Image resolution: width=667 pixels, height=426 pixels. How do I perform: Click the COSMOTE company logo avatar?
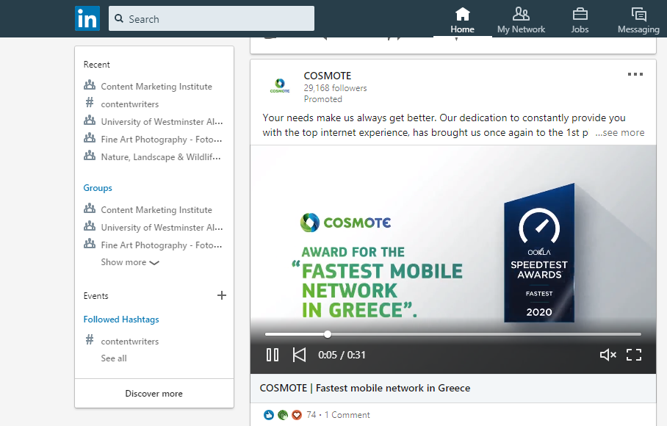point(279,85)
